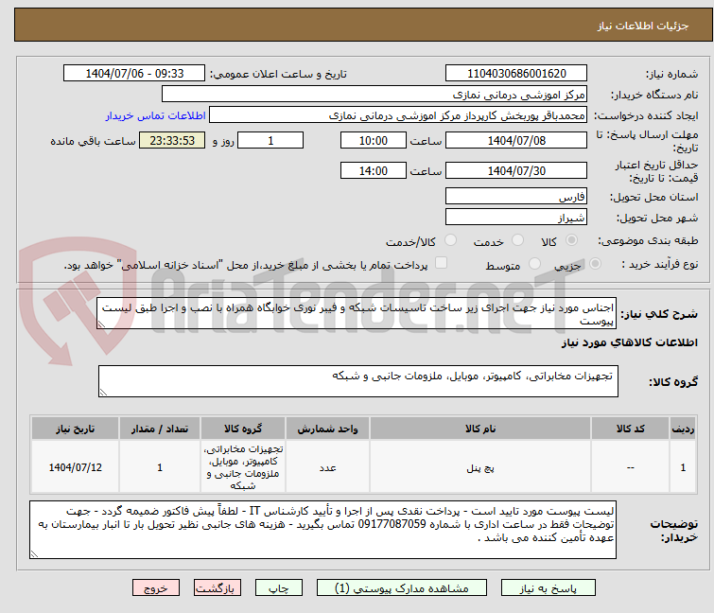The image size is (714, 613).
Task: Click the گروه کالا table column header
Action: point(243,429)
